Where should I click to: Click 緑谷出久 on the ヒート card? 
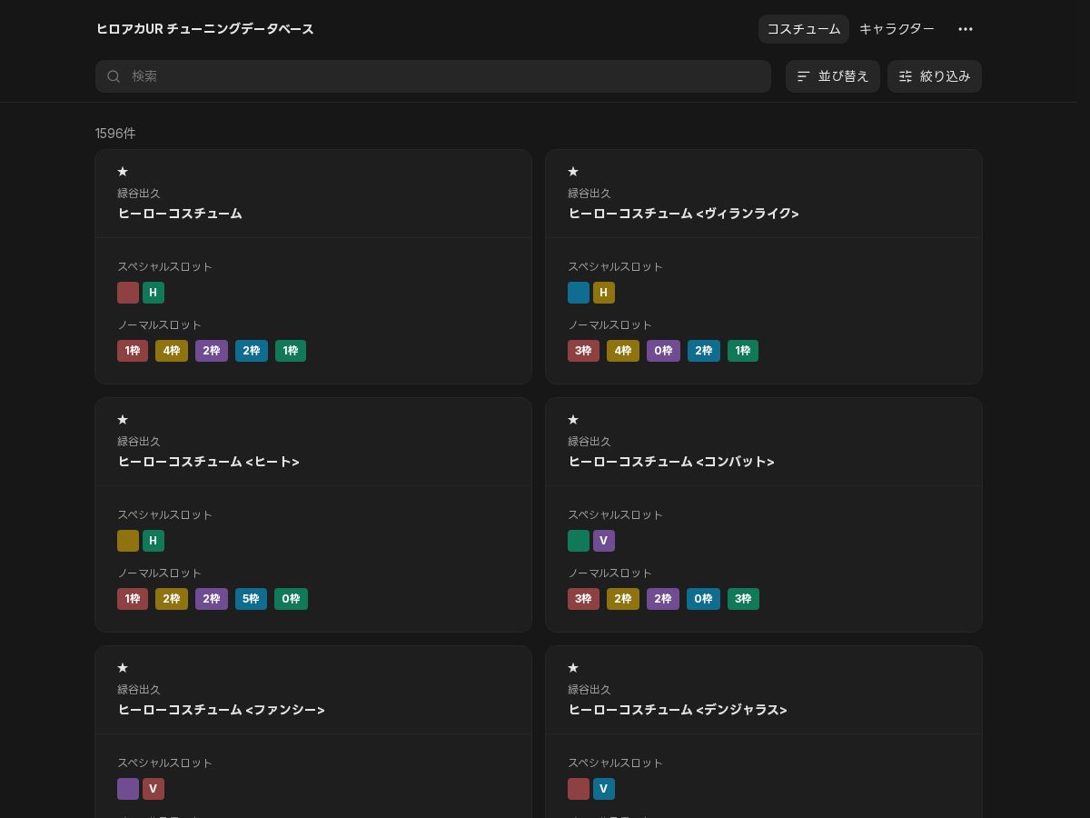(x=139, y=442)
